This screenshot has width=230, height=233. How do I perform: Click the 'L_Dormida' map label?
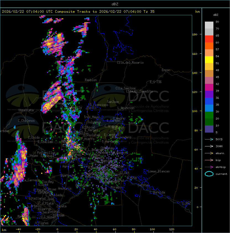157,192
